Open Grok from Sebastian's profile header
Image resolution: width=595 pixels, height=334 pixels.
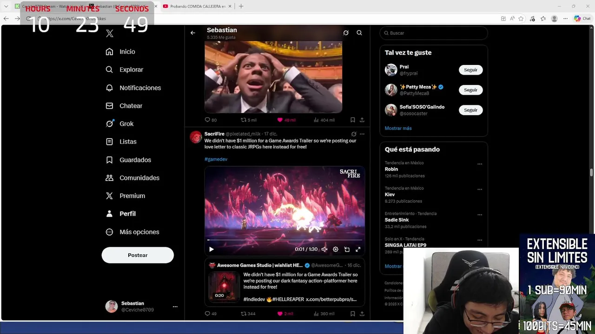346,33
